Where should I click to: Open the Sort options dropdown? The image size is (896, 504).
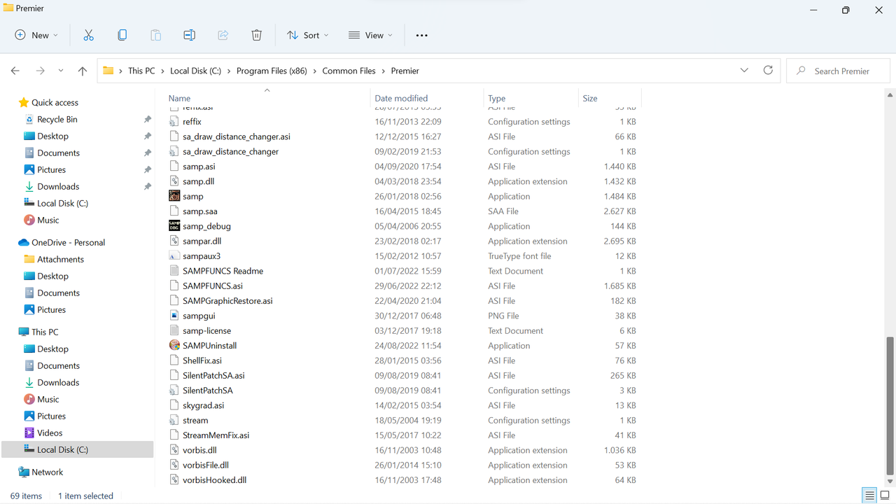(307, 35)
